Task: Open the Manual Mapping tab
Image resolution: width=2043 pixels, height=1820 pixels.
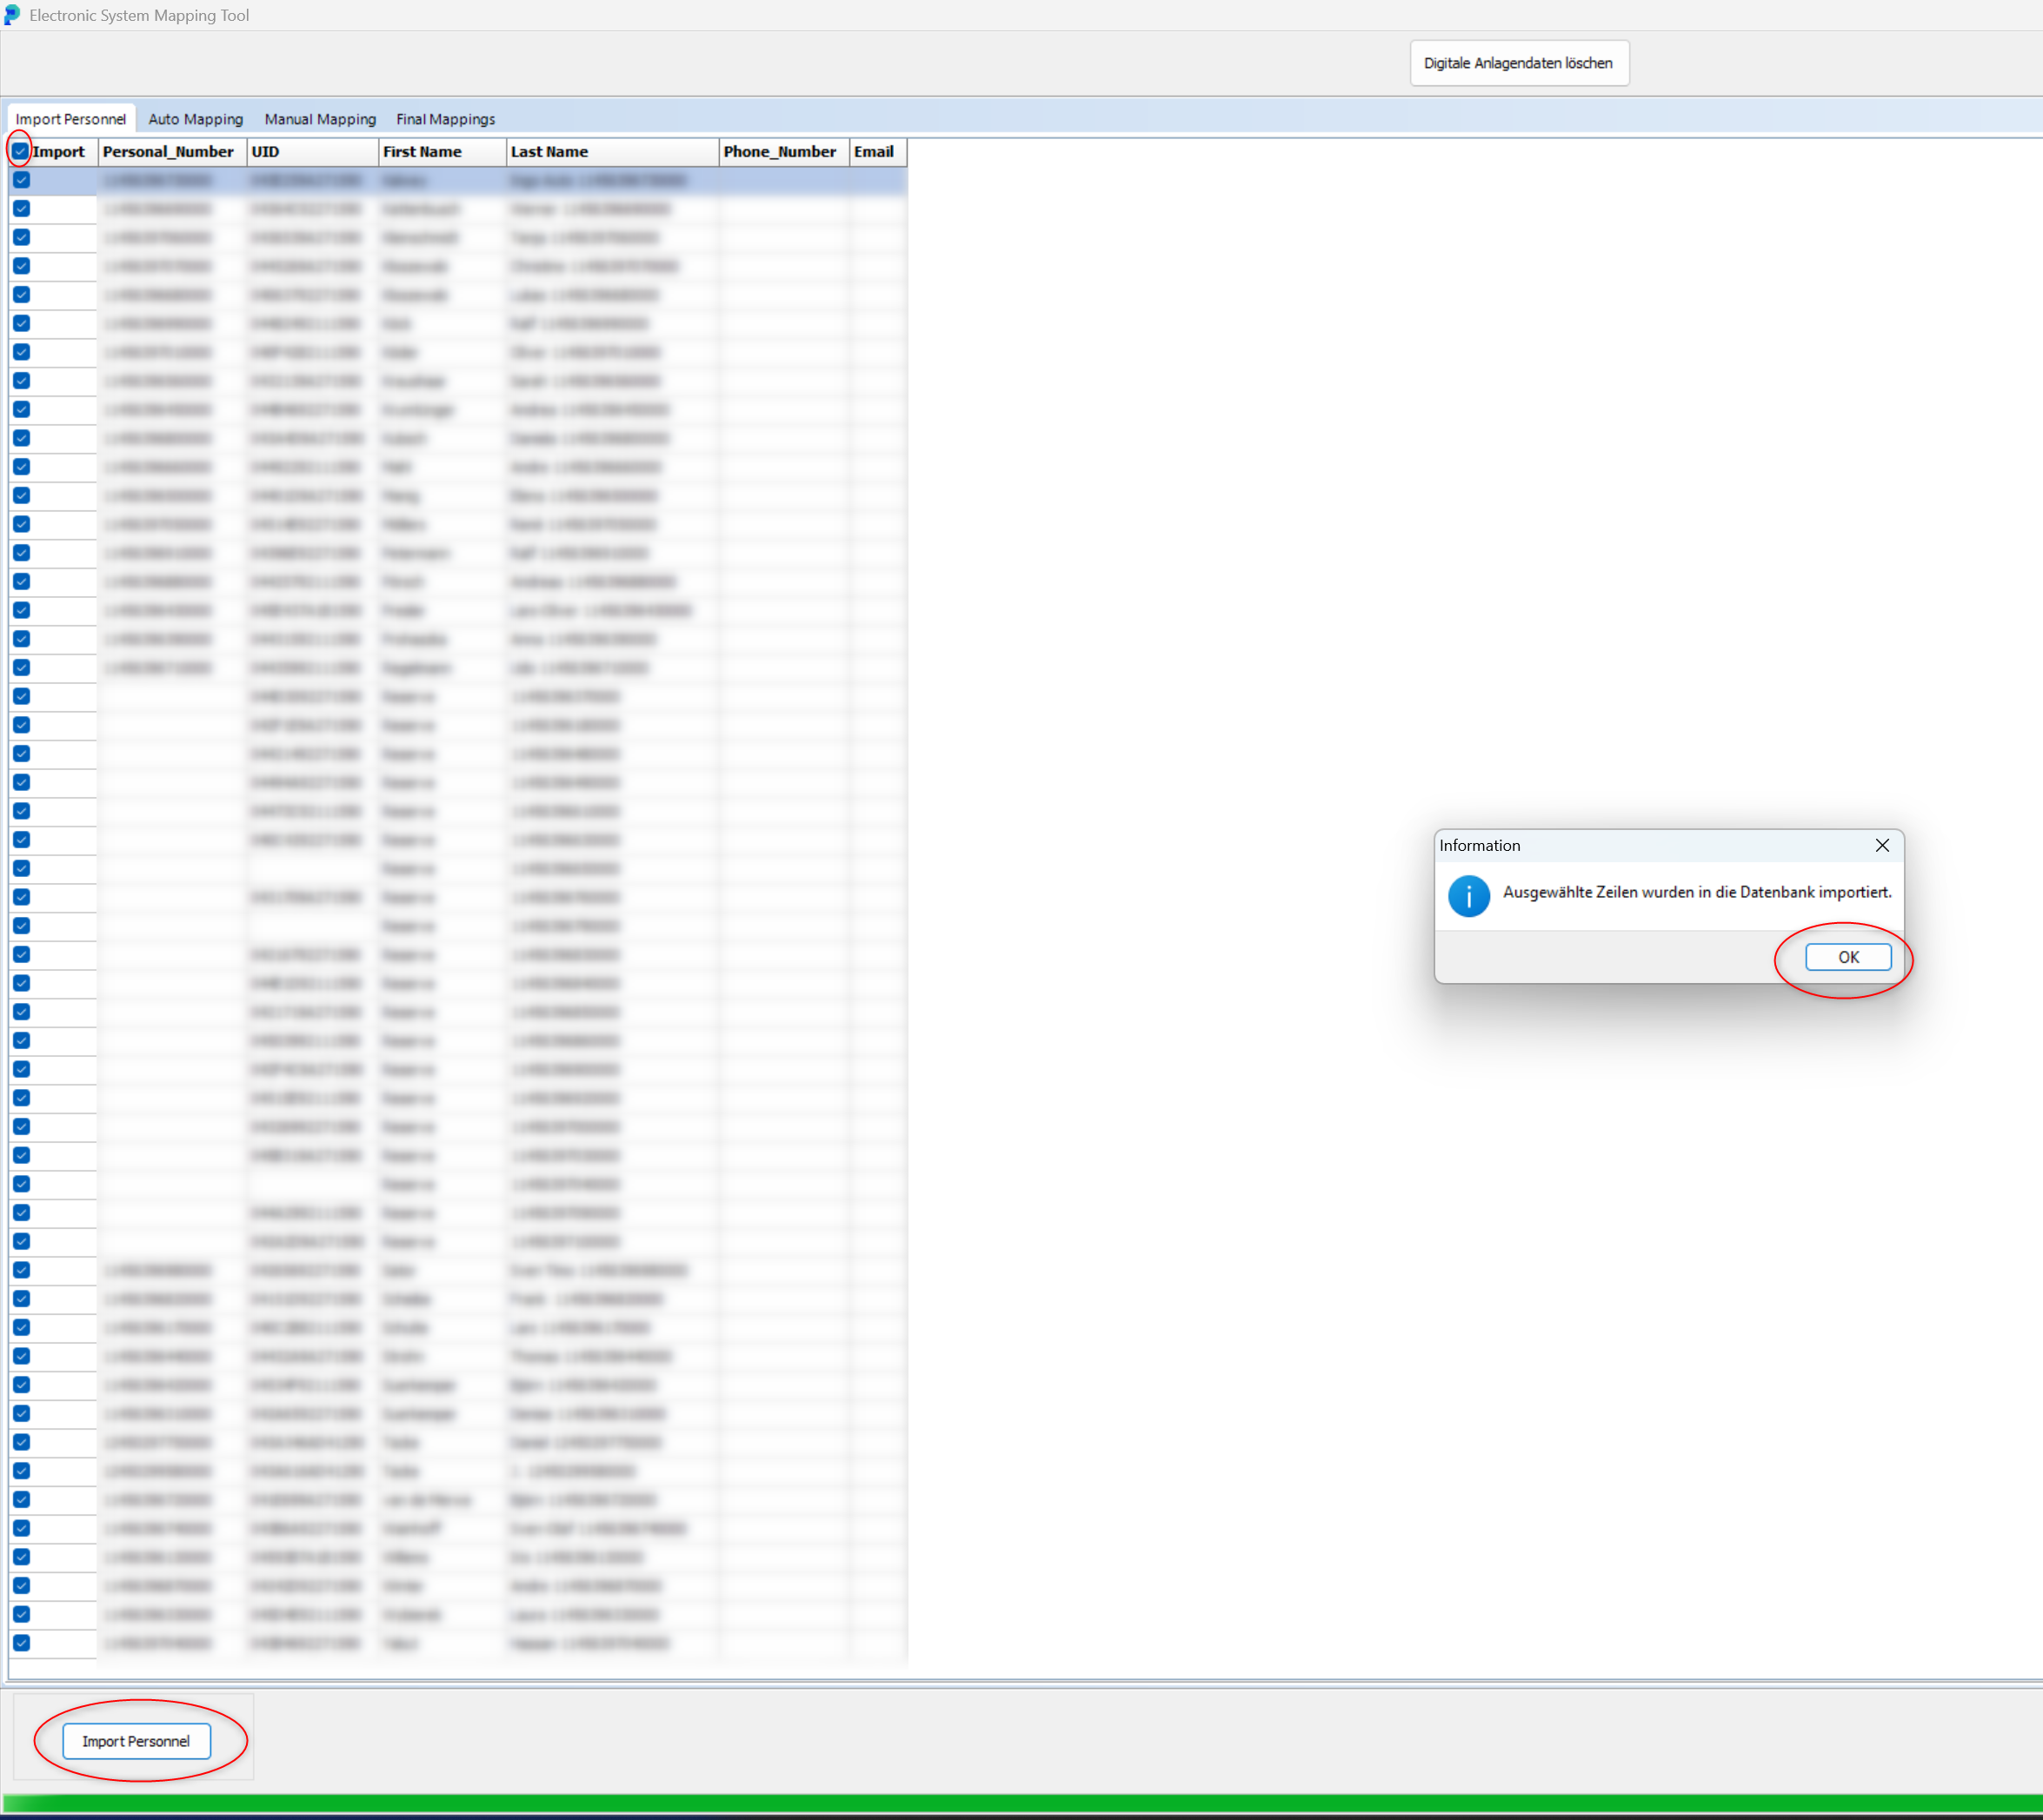Action: pos(320,119)
